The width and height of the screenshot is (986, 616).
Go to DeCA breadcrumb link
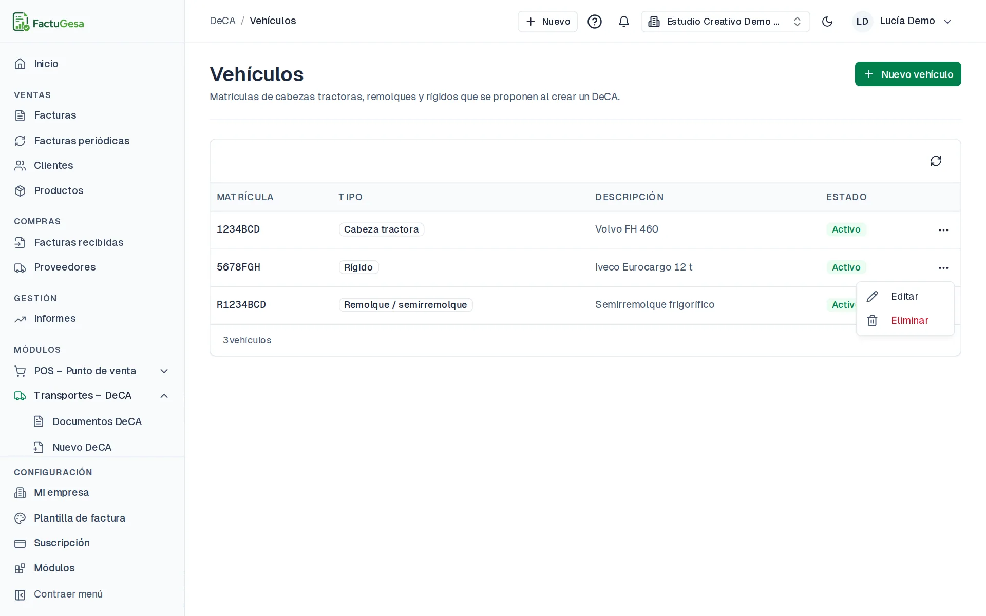222,21
